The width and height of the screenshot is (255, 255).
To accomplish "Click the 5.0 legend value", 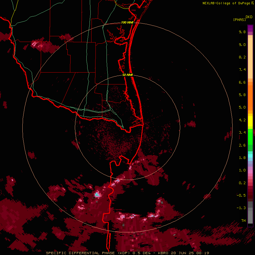I will (x=242, y=107).
